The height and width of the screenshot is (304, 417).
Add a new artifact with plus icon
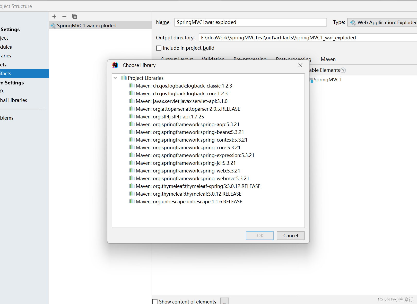pyautogui.click(x=54, y=16)
